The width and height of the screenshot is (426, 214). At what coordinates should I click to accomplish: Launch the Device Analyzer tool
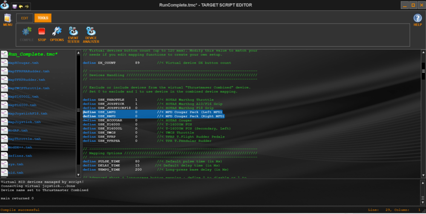pos(91,35)
